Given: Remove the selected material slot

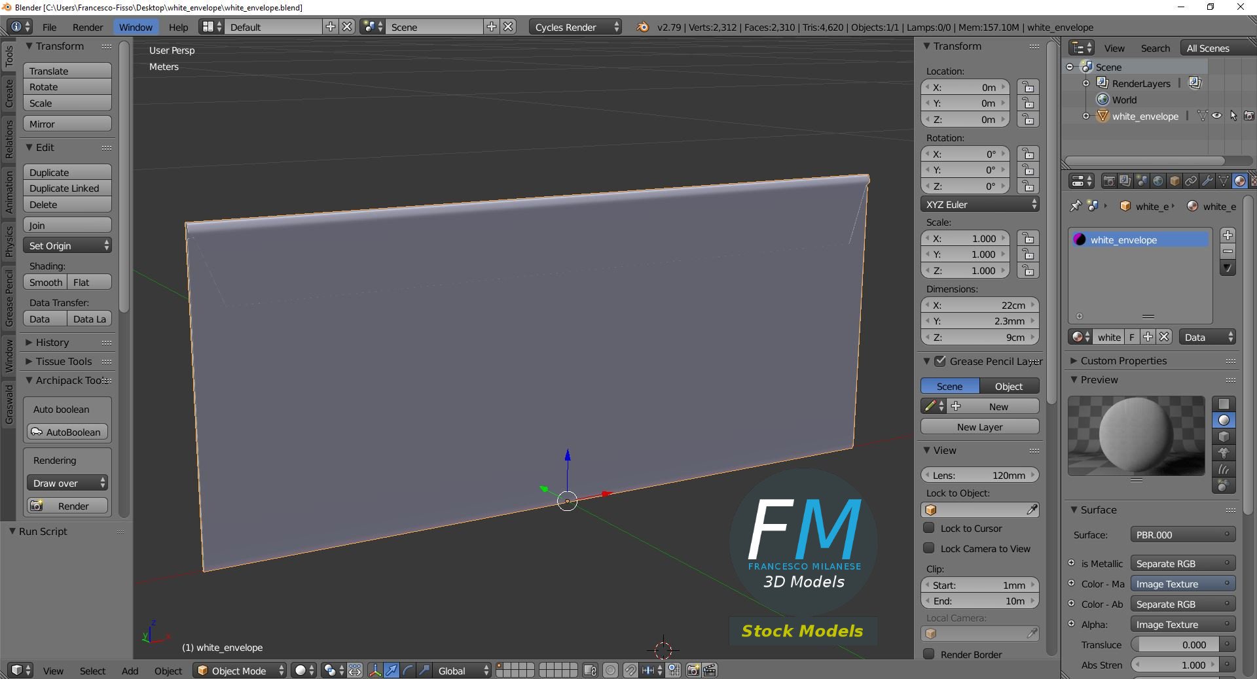Looking at the screenshot, I should [1228, 252].
